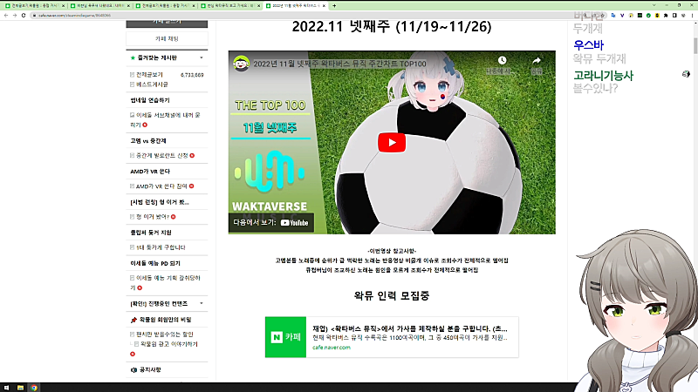Switch to the third browser tab
Viewport: 698px width, 392px height.
[x=165, y=6]
